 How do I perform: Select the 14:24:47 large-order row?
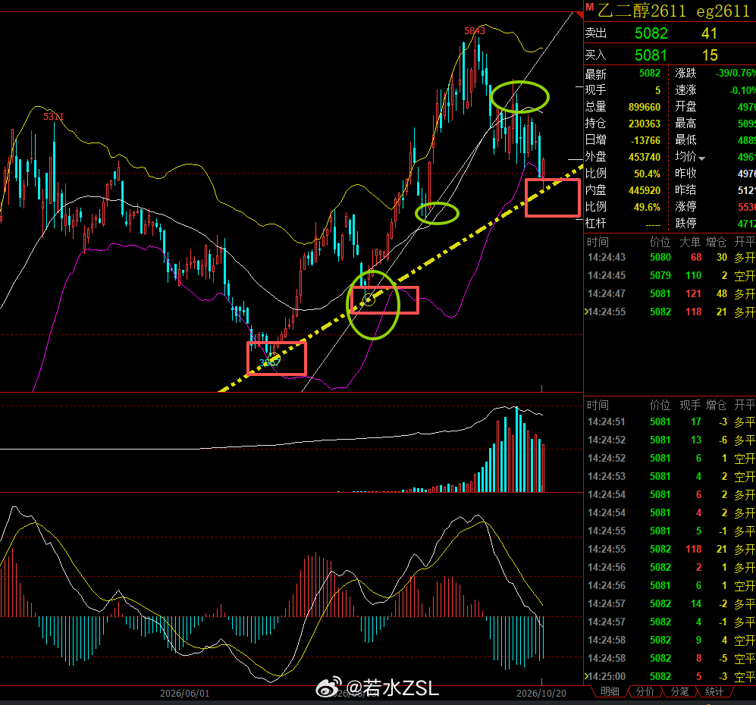(670, 293)
